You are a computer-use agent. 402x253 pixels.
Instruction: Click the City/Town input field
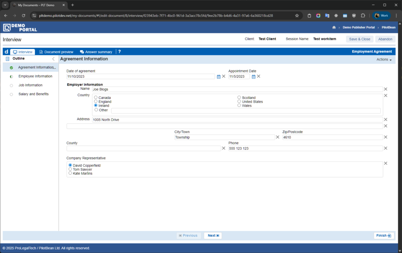[x=225, y=138]
